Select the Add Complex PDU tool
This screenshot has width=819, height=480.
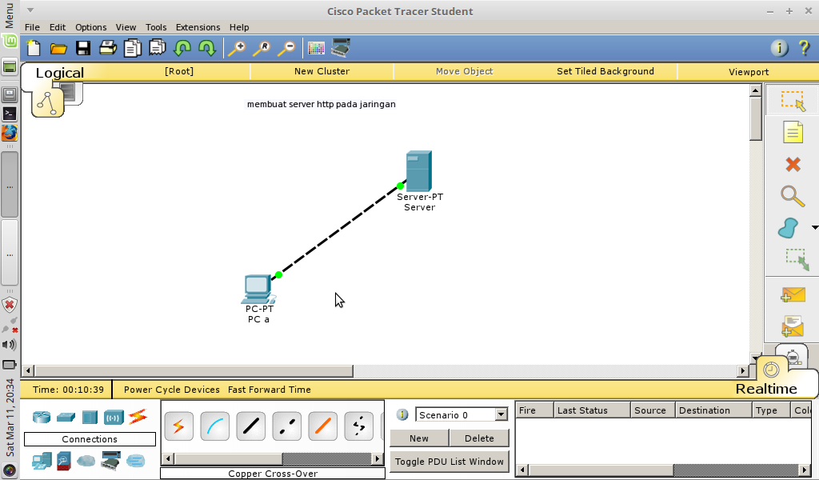(x=793, y=326)
